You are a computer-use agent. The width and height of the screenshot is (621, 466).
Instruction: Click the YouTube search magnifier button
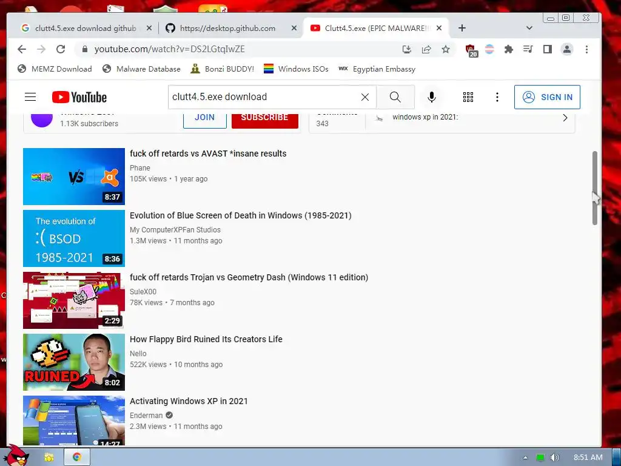395,97
